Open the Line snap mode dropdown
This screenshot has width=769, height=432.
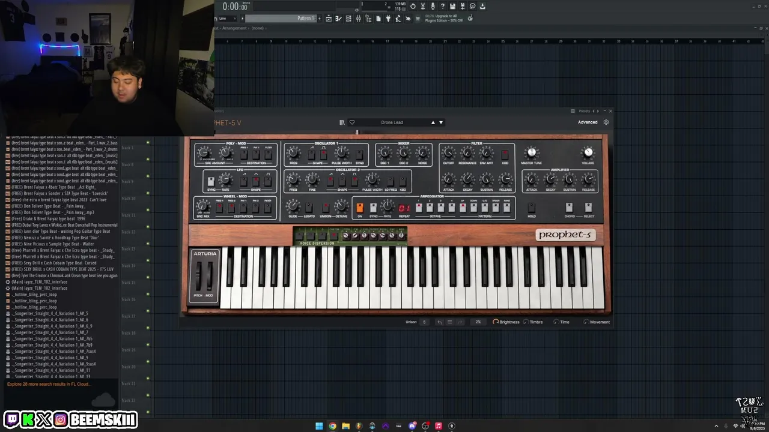pyautogui.click(x=228, y=19)
